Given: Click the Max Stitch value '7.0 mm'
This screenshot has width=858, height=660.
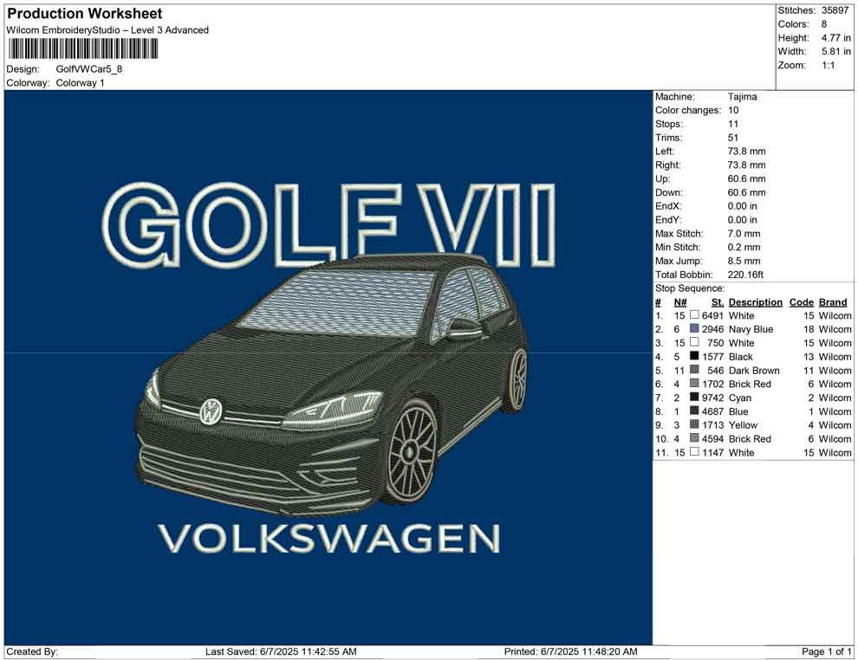Looking at the screenshot, I should (744, 234).
